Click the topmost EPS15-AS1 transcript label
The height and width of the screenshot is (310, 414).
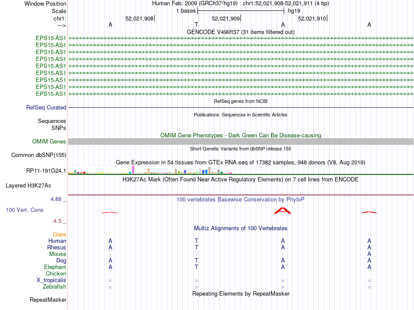click(x=51, y=38)
